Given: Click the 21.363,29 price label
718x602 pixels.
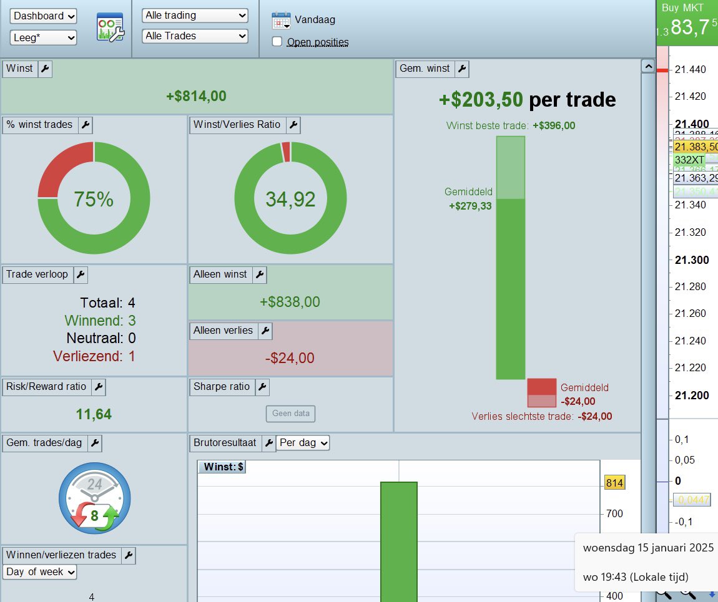Looking at the screenshot, I should (x=696, y=178).
